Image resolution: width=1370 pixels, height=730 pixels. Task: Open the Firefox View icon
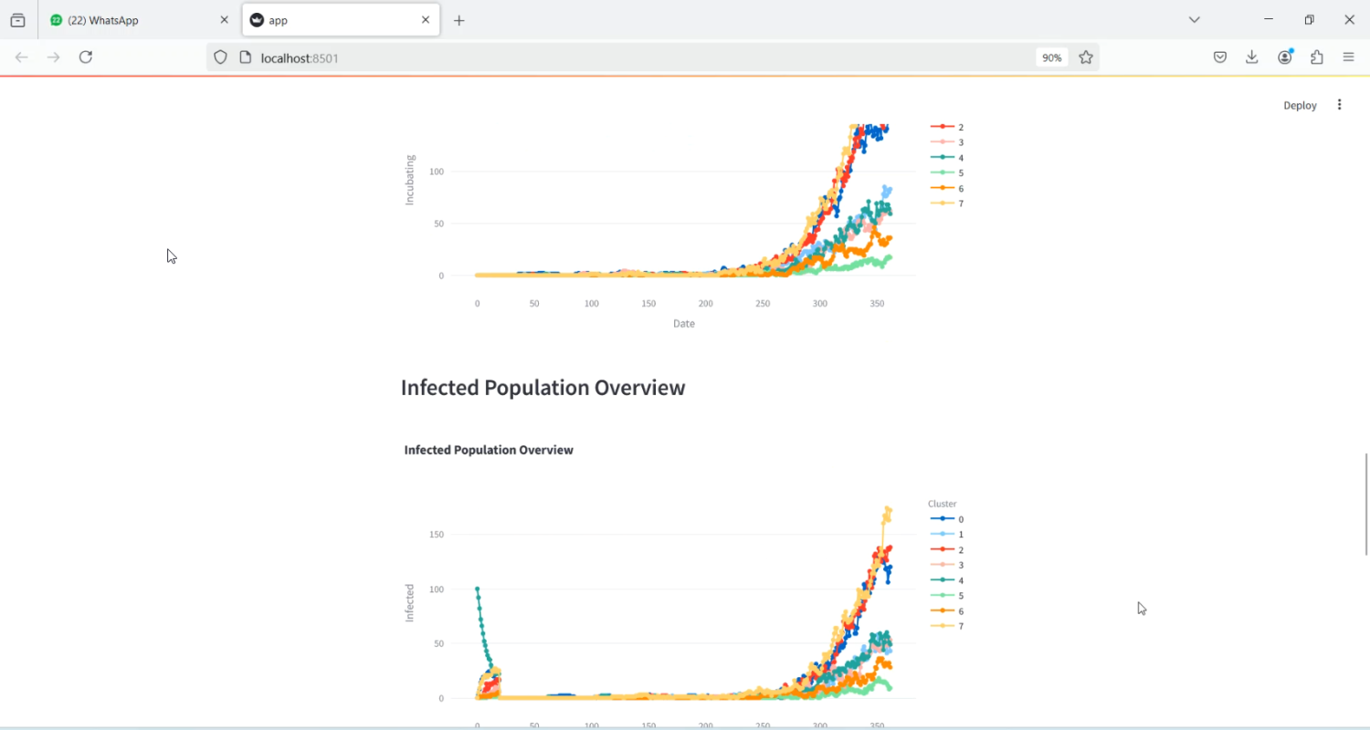tap(17, 20)
